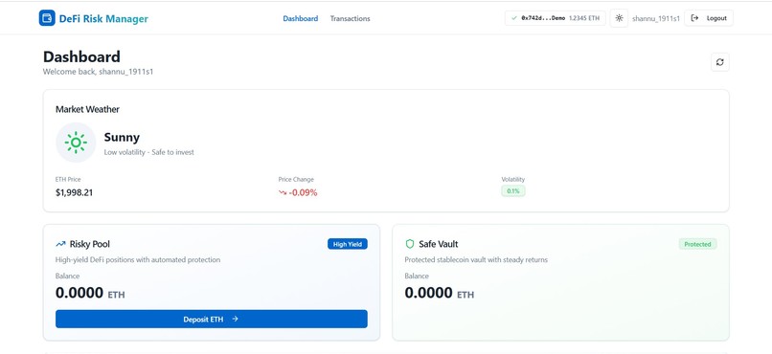Viewport: 772px width, 354px height.
Task: Click the Risky Pool 0.0000 ETH balance
Action: [x=90, y=293]
